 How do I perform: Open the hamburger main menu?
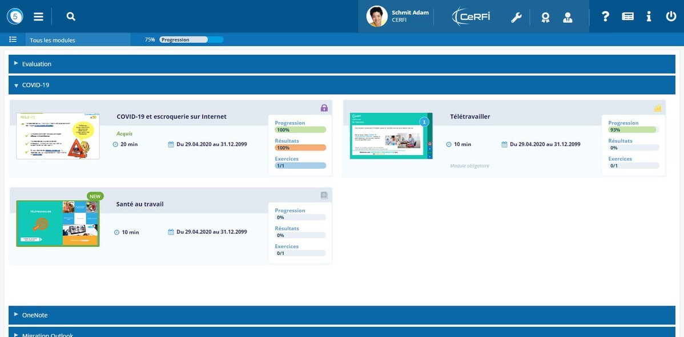click(x=38, y=17)
